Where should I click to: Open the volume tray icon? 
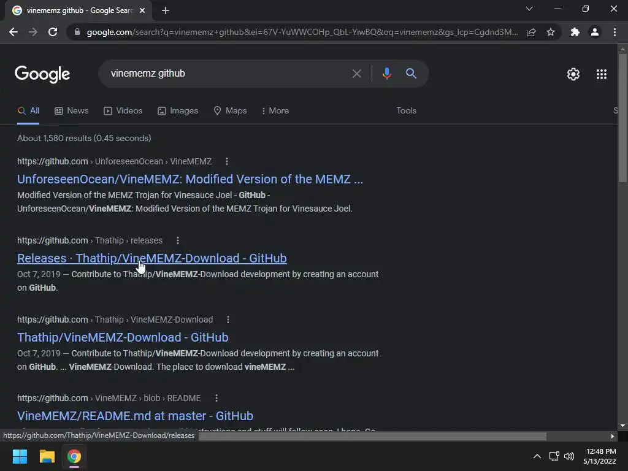point(569,456)
